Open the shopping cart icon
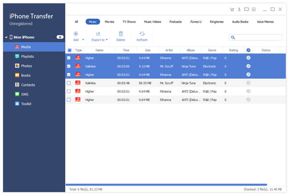290x196 pixels. coord(232,10)
